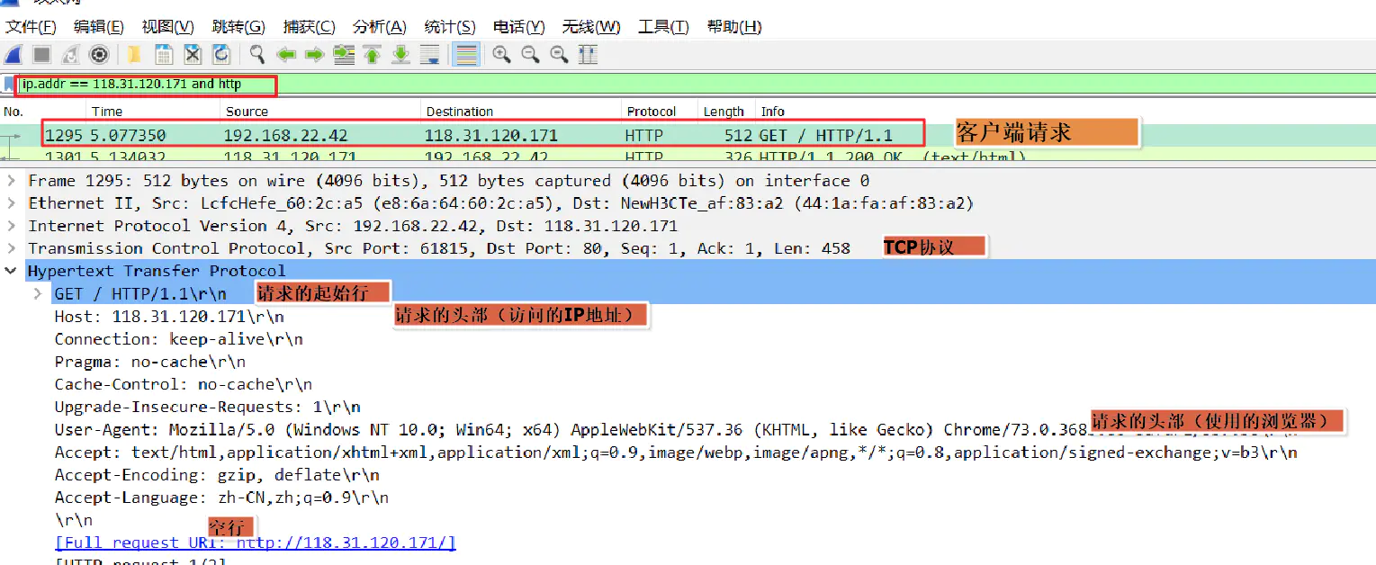Open the 捕获(C) menu

point(309,27)
